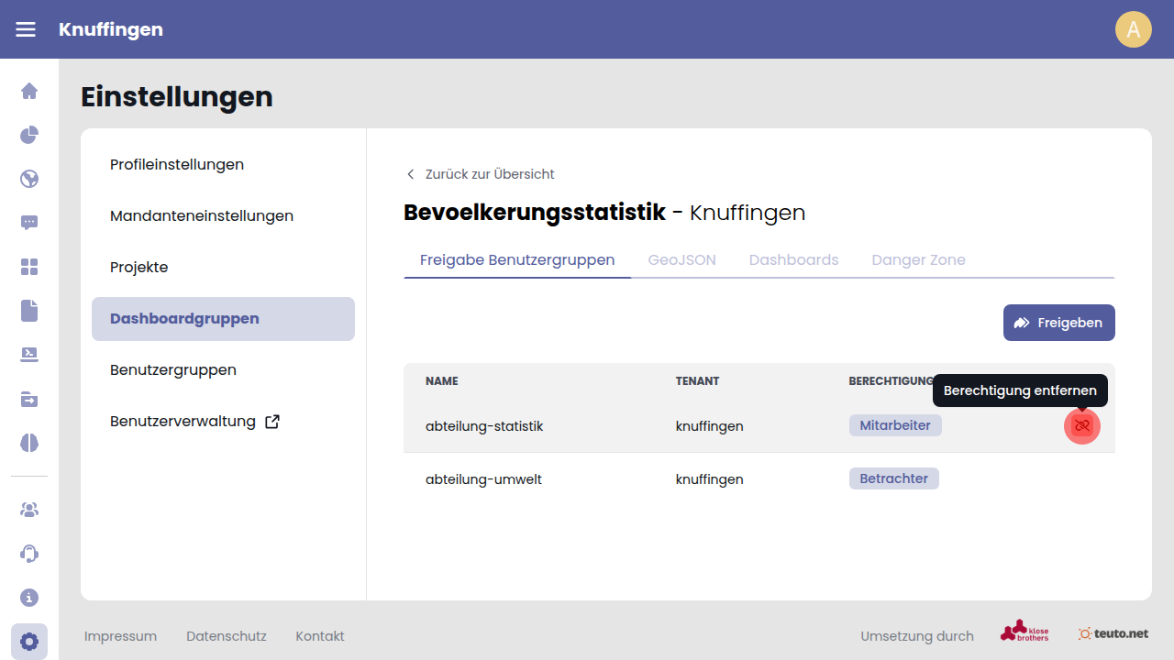Viewport: 1174px width, 660px height.
Task: Open the Dashboards tab
Action: click(793, 260)
